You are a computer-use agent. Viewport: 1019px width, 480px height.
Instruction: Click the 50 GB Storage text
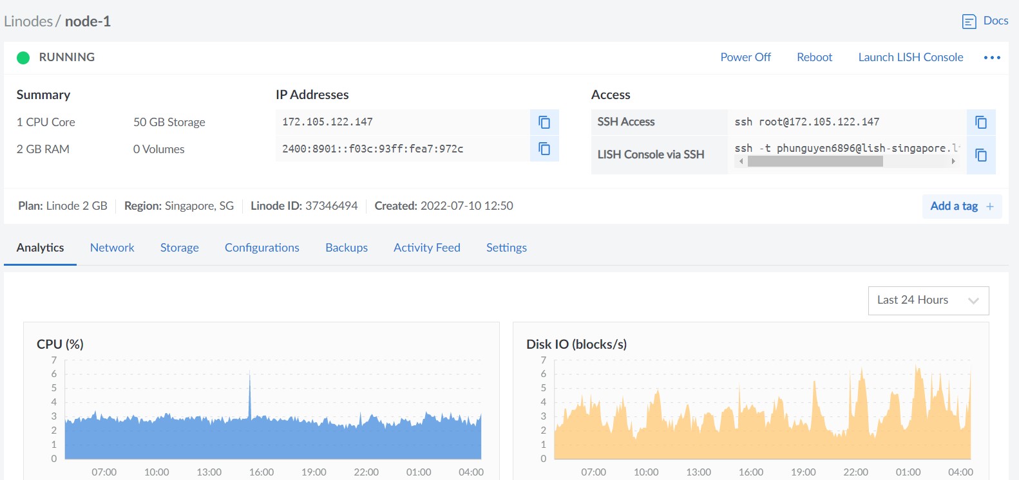click(x=169, y=122)
